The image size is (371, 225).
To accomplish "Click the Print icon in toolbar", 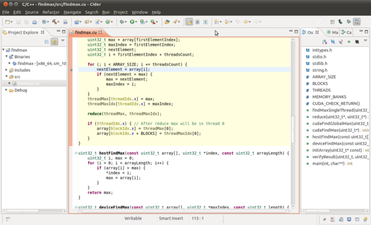I will (35, 22).
